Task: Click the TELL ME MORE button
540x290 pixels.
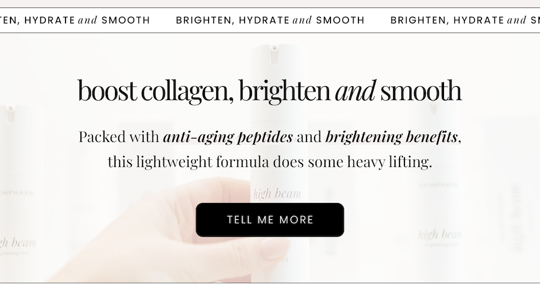Action: click(269, 219)
